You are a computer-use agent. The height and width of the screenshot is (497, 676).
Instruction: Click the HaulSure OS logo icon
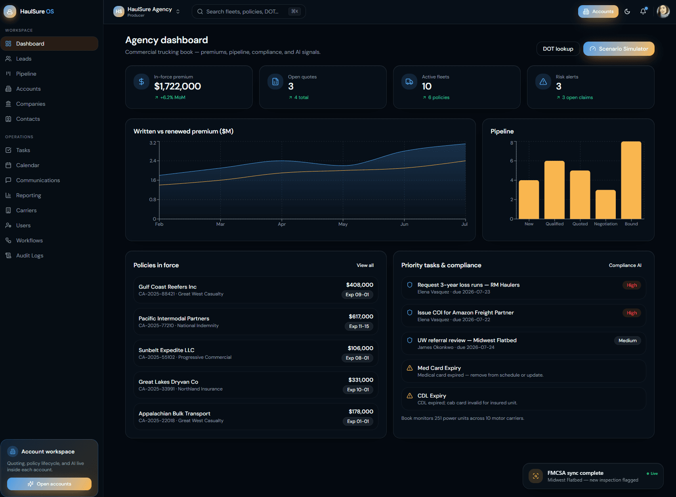point(10,11)
